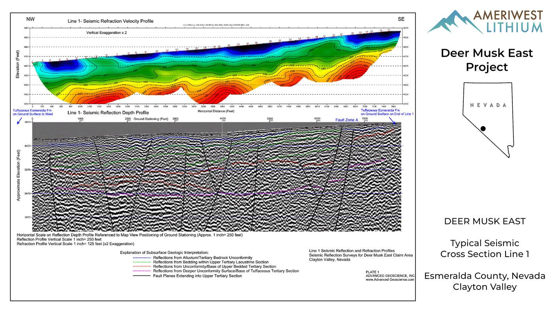Click Typical Seismic Cross Section Line 1 caption
Screen dimensions: 553x312
tap(485, 249)
